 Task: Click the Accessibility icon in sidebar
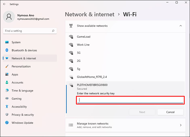(x=7, y=106)
